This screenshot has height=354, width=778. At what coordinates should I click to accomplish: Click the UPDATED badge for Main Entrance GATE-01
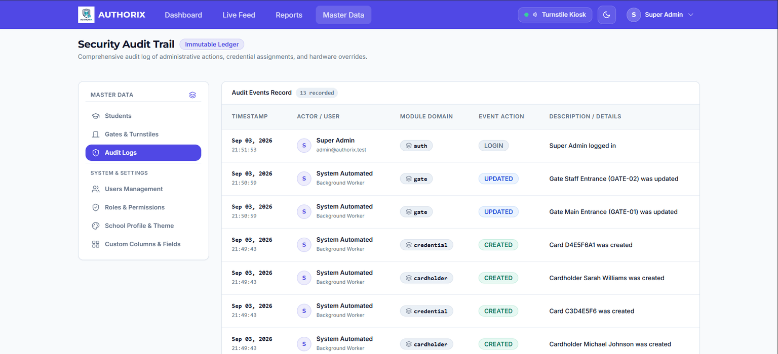point(498,212)
